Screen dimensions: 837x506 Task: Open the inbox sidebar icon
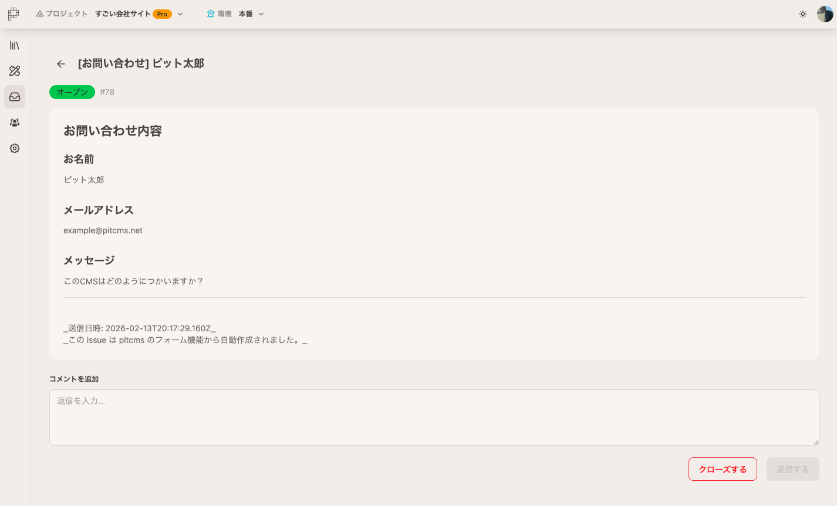point(15,97)
